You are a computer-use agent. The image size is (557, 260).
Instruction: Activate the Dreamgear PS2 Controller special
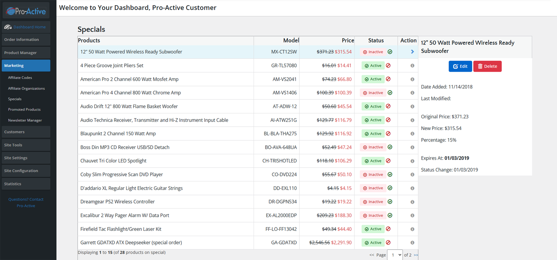(x=390, y=202)
